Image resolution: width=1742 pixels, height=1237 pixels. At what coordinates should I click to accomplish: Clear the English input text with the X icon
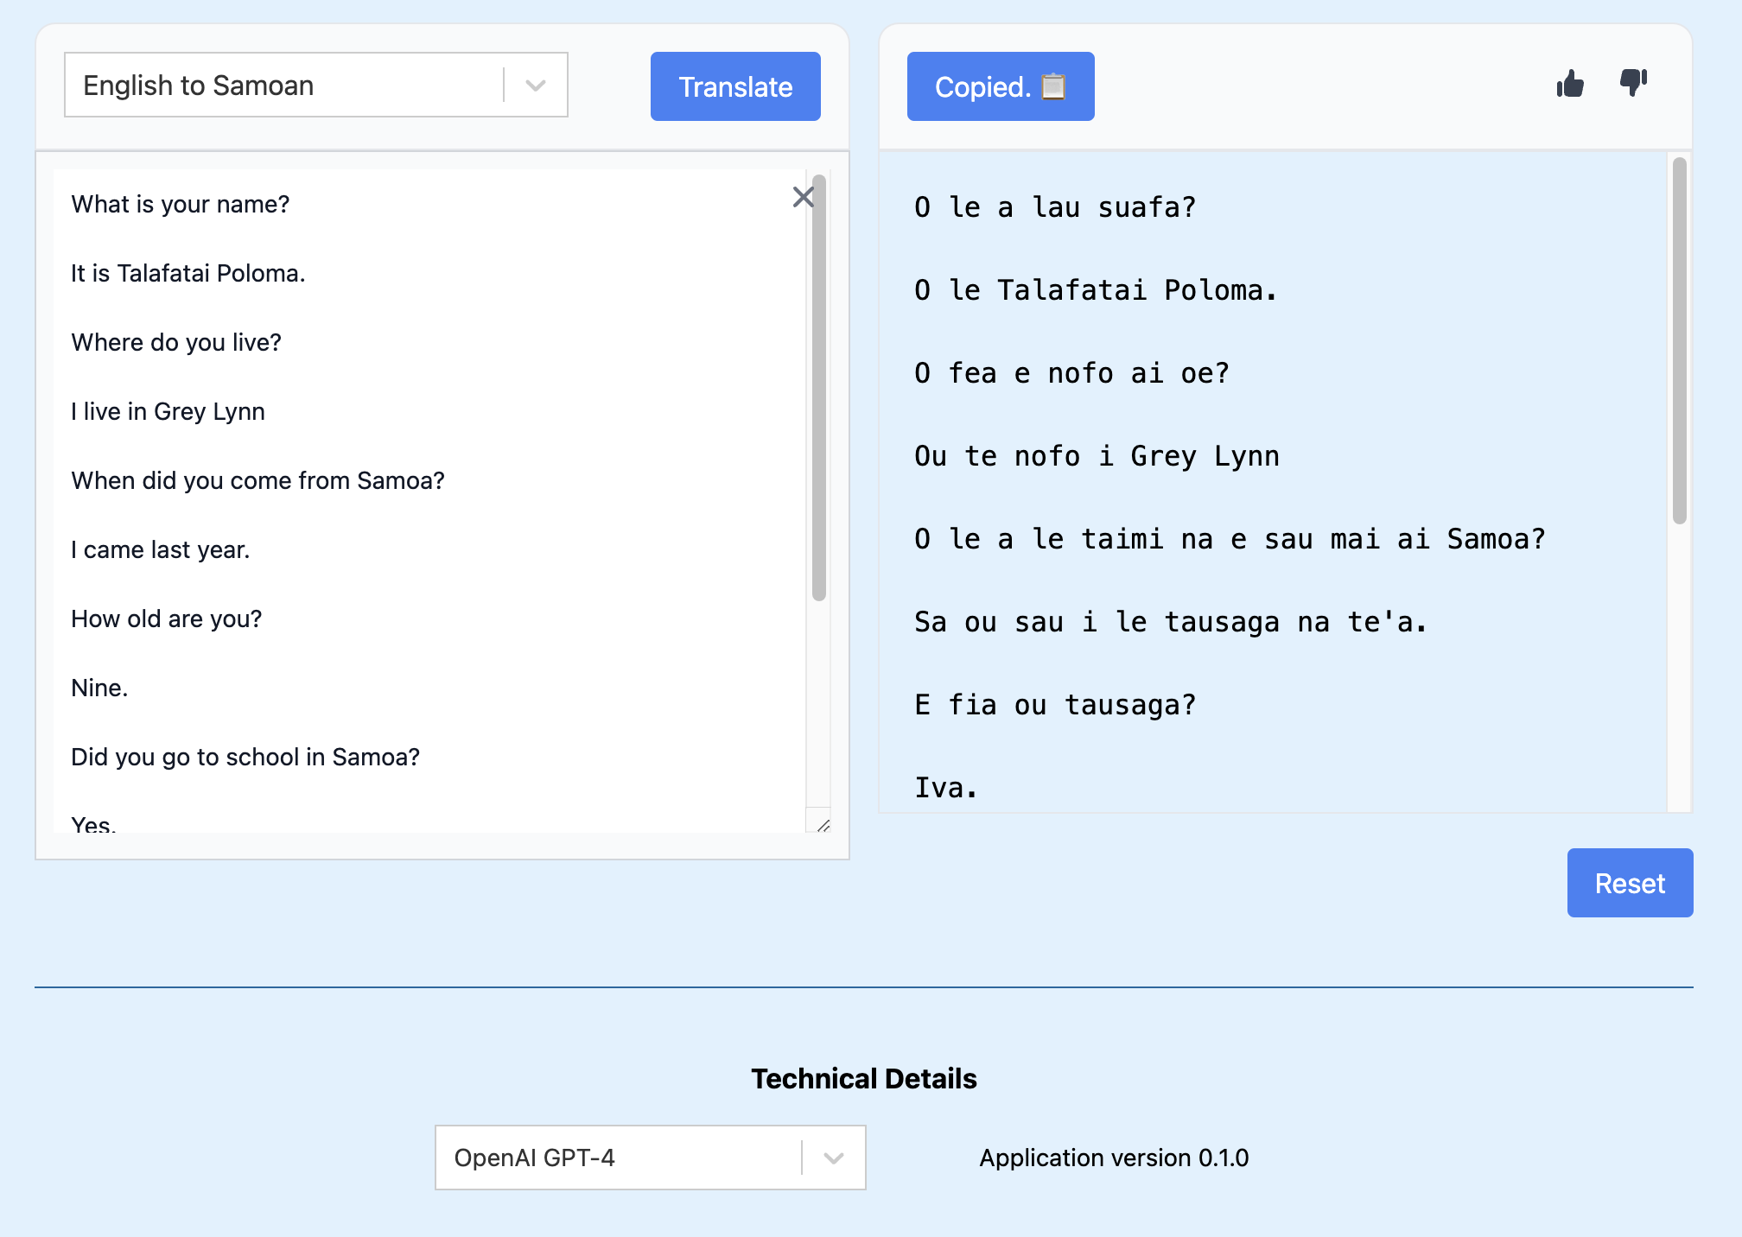803,197
